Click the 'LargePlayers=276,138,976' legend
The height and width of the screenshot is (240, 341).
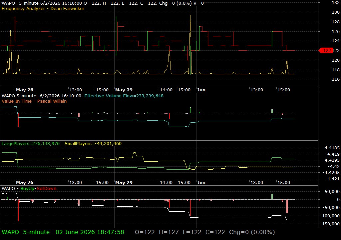(30, 144)
